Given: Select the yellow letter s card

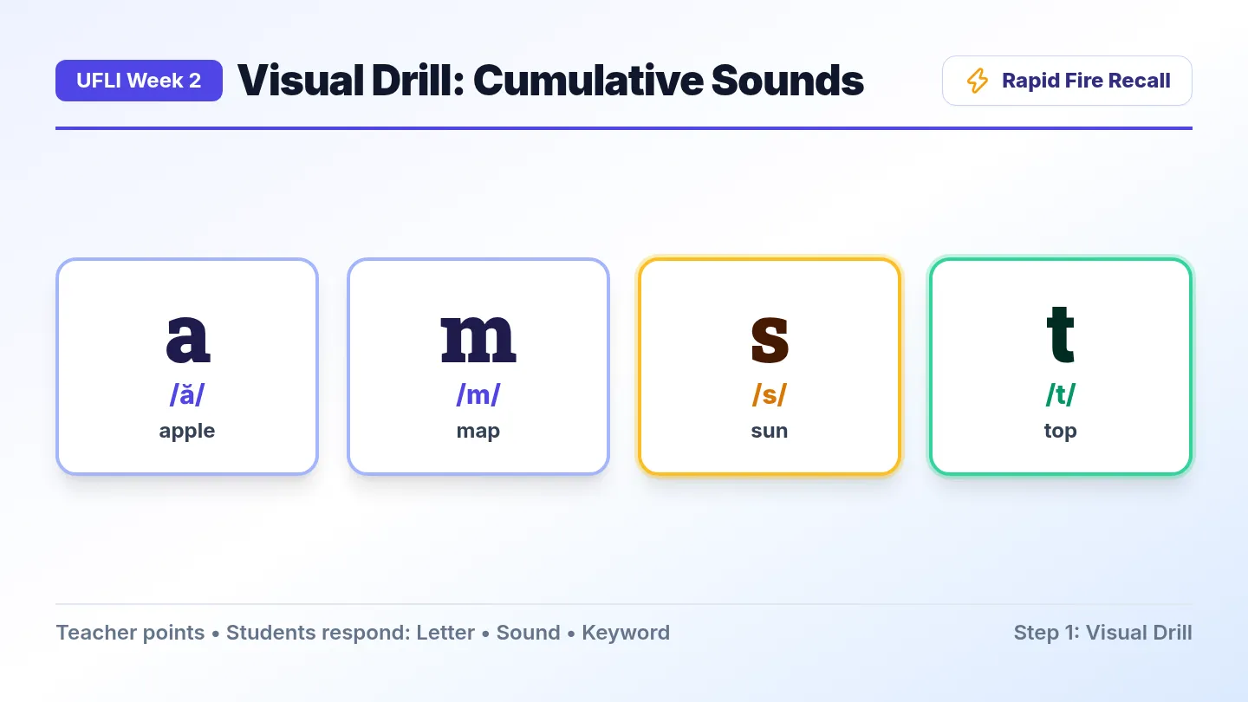Looking at the screenshot, I should (x=770, y=367).
